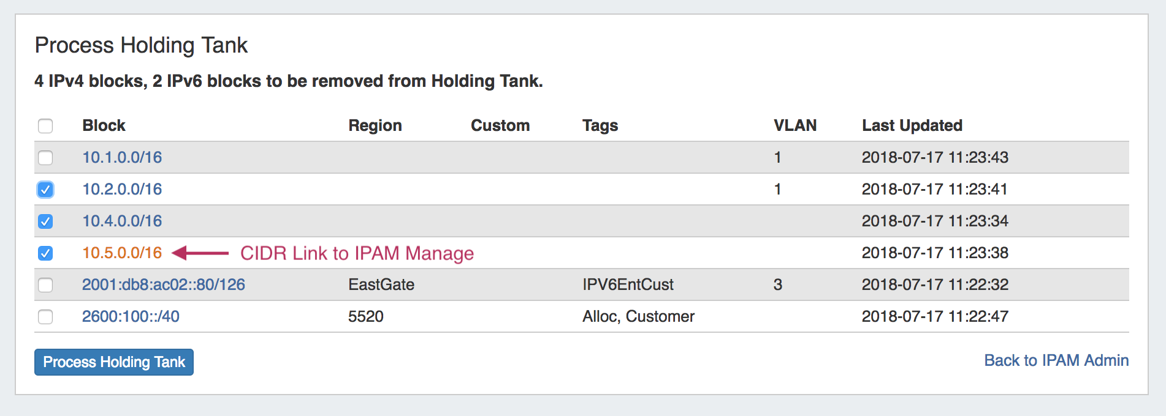Select the 2001:db8:ac02::80/126 block checkbox
Screen dimensions: 1166x416
(45, 285)
